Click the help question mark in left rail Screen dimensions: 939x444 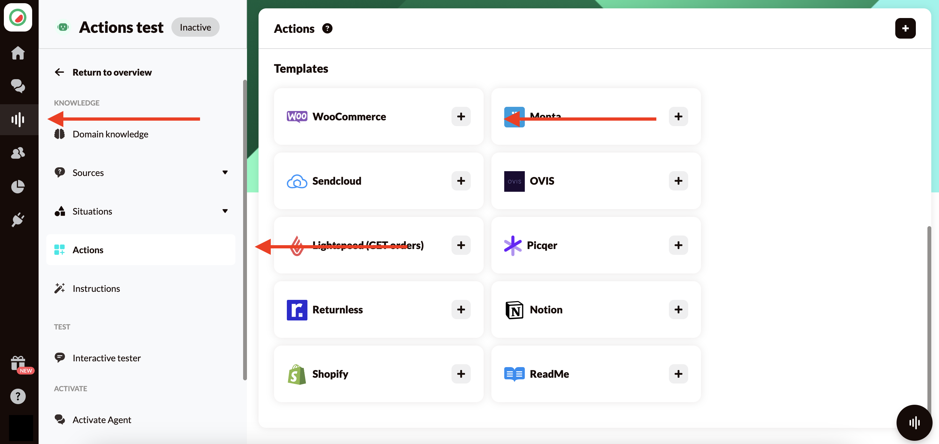coord(18,396)
